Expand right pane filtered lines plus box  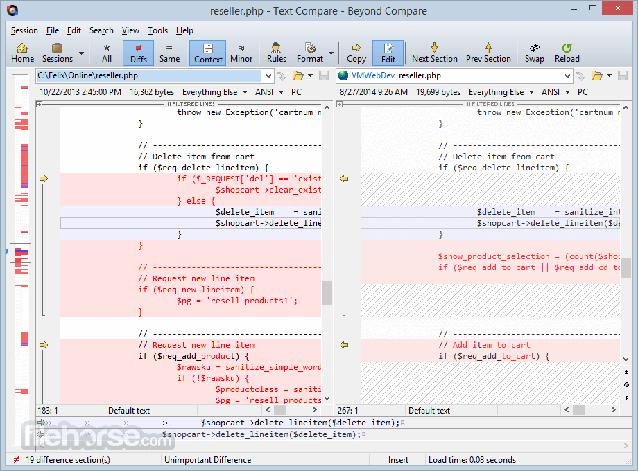(339, 105)
